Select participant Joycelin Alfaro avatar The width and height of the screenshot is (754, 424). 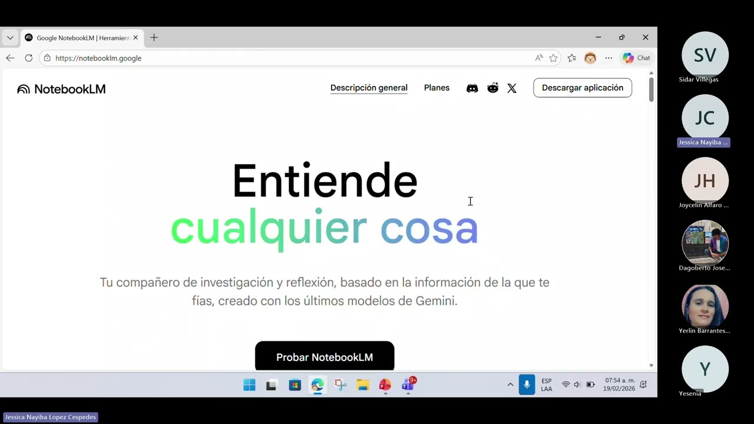click(x=705, y=181)
